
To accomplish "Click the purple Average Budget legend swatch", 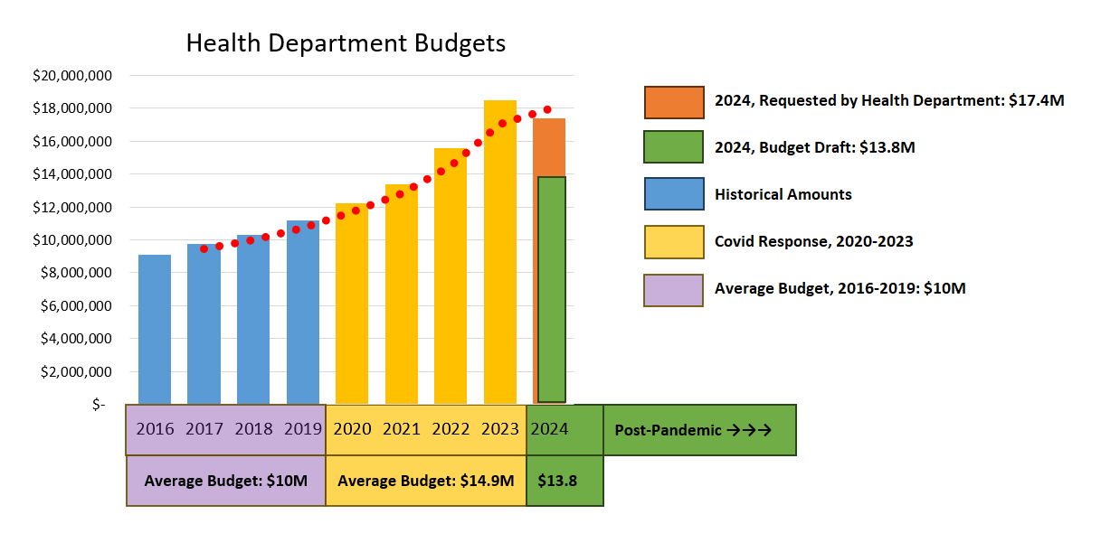I will pos(673,290).
